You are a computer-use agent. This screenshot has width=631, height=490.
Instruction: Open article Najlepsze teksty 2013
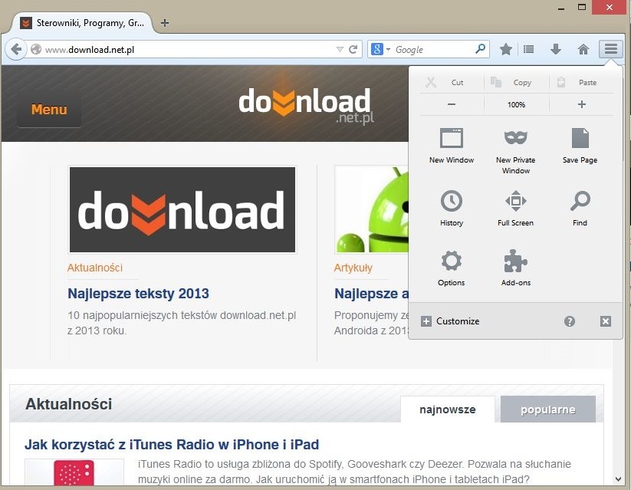pos(138,294)
